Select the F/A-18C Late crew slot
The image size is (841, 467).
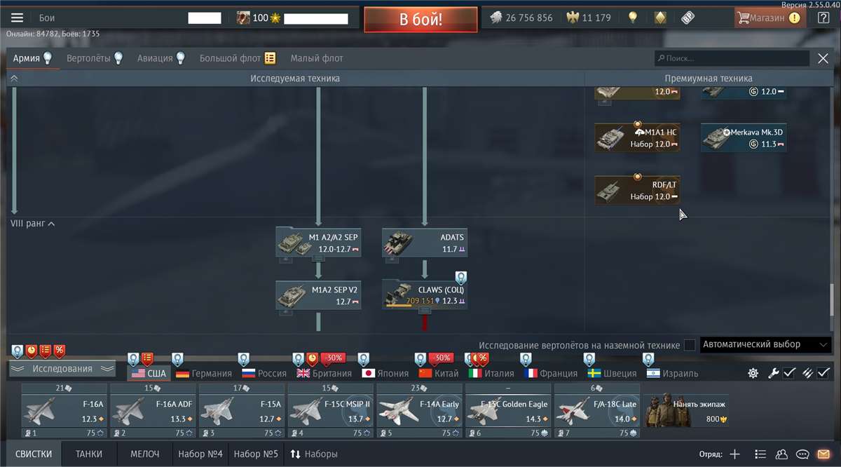(597, 411)
